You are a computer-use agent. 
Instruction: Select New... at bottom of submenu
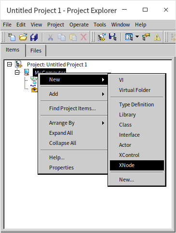pos(137,180)
